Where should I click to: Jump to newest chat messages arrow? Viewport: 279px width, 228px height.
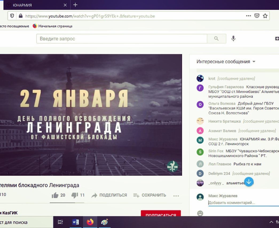[249, 182]
